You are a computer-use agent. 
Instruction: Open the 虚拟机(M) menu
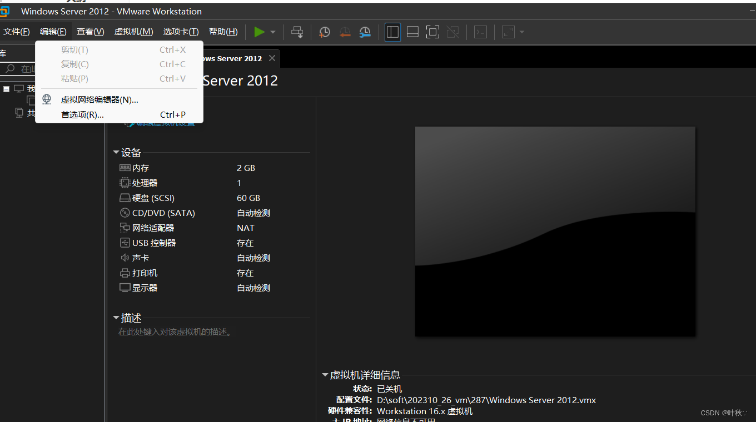click(x=133, y=32)
